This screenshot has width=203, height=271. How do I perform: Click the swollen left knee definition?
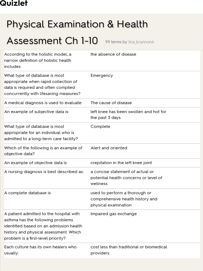pyautogui.click(x=128, y=115)
